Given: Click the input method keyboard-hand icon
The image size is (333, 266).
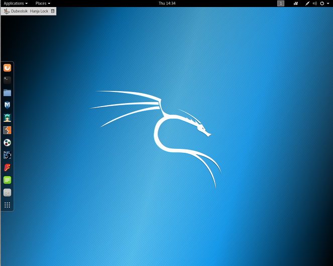Looking at the screenshot, I should pos(7,11).
